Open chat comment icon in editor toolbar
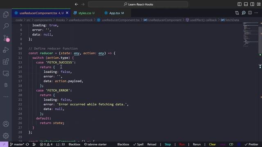Image resolution: width=262 pixels, height=147 pixels. [244, 13]
